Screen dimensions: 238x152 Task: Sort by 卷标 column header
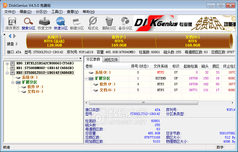click(107, 66)
